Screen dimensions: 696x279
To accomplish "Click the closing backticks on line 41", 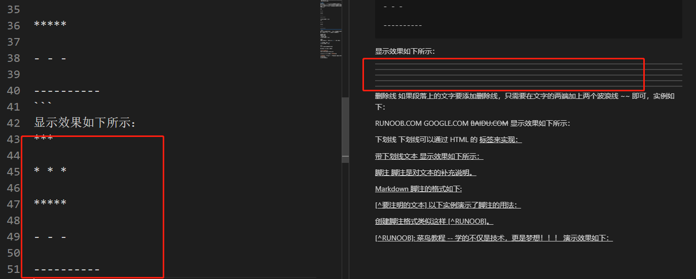I will tap(43, 104).
